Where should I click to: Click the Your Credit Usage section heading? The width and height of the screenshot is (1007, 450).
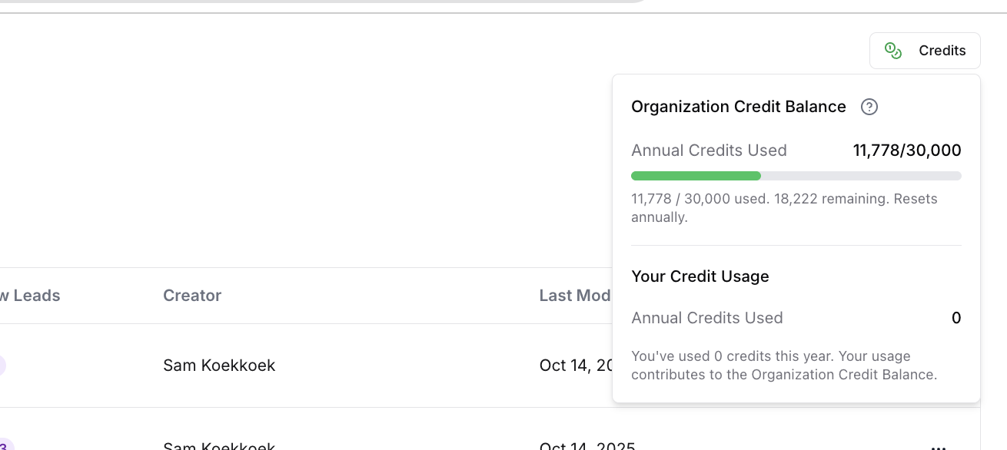[x=700, y=276]
